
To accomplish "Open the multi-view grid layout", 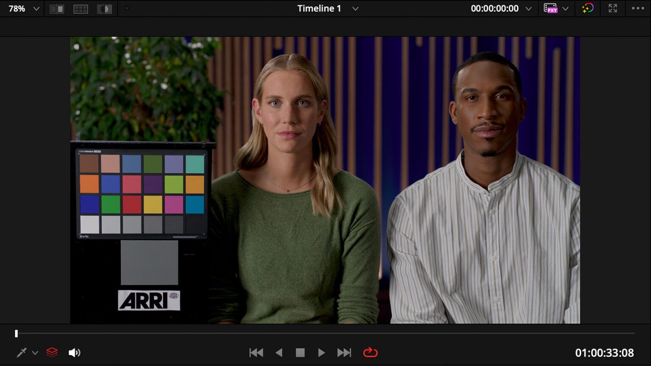I will (x=81, y=8).
